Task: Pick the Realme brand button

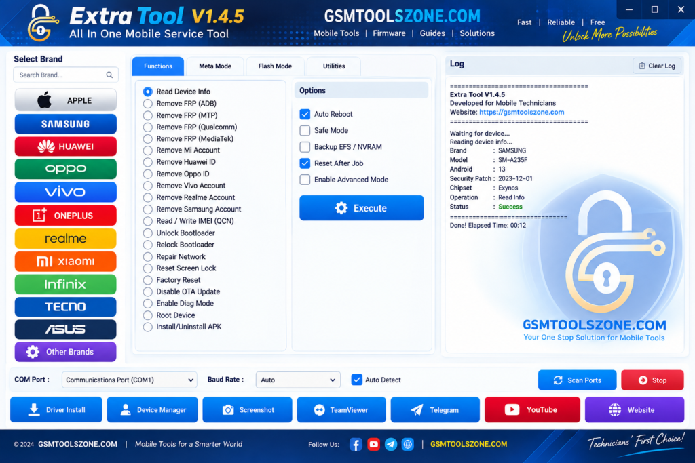Action: (x=66, y=239)
